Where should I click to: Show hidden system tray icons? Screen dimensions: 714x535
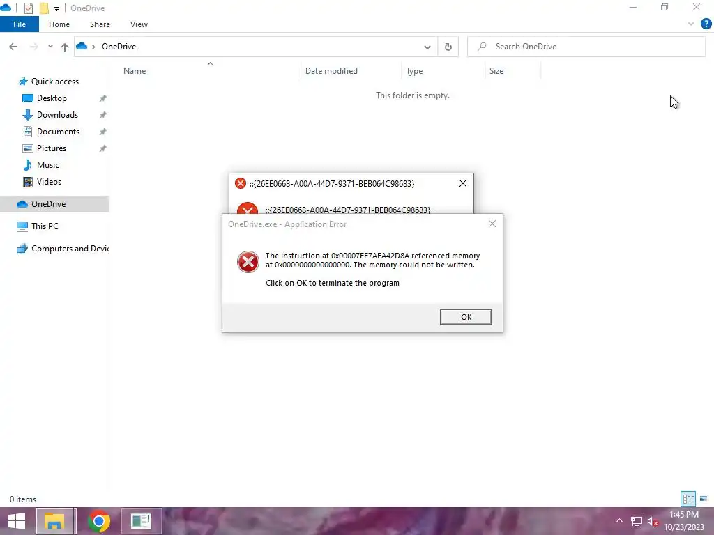[619, 521]
